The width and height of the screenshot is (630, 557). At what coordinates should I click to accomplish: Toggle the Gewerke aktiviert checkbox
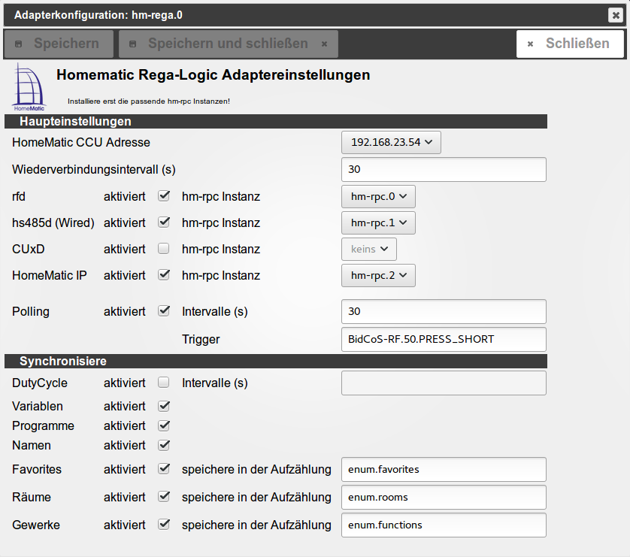point(164,524)
